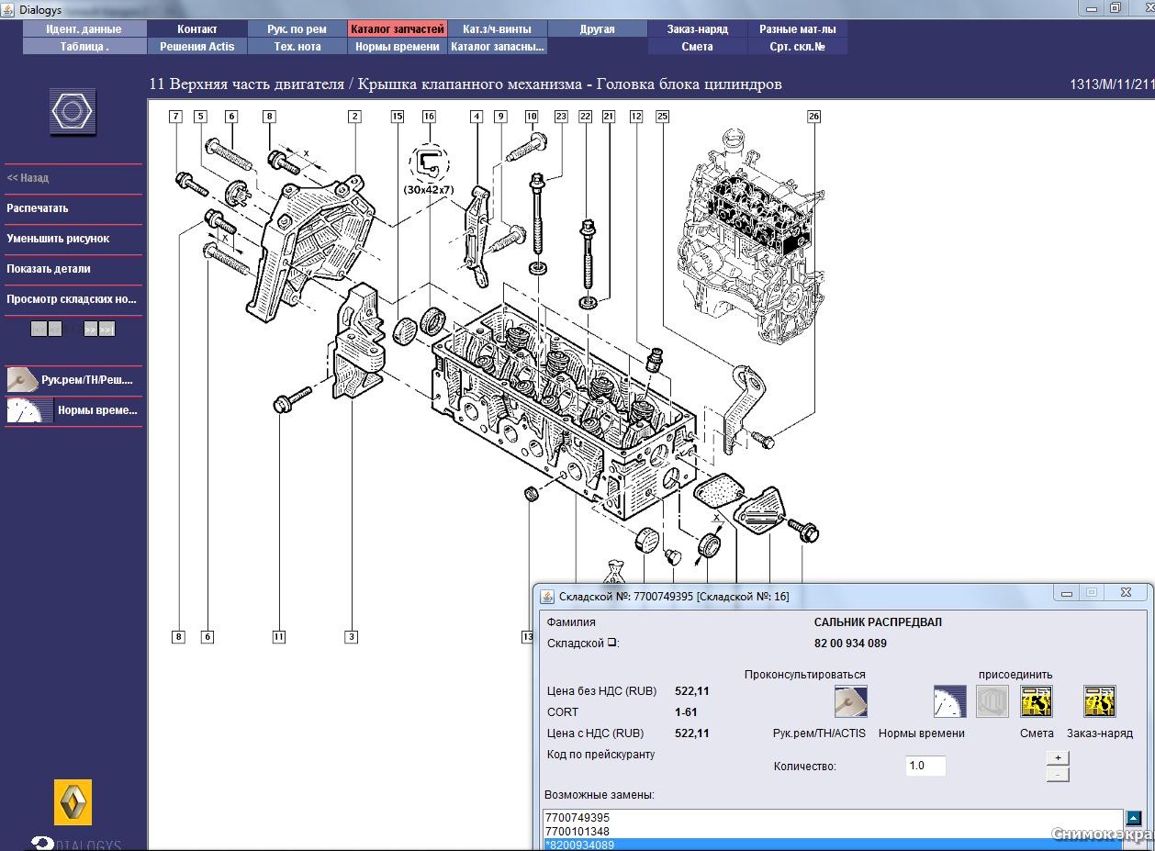The image size is (1155, 851).
Task: Open the Контакт tab
Action: click(x=197, y=29)
